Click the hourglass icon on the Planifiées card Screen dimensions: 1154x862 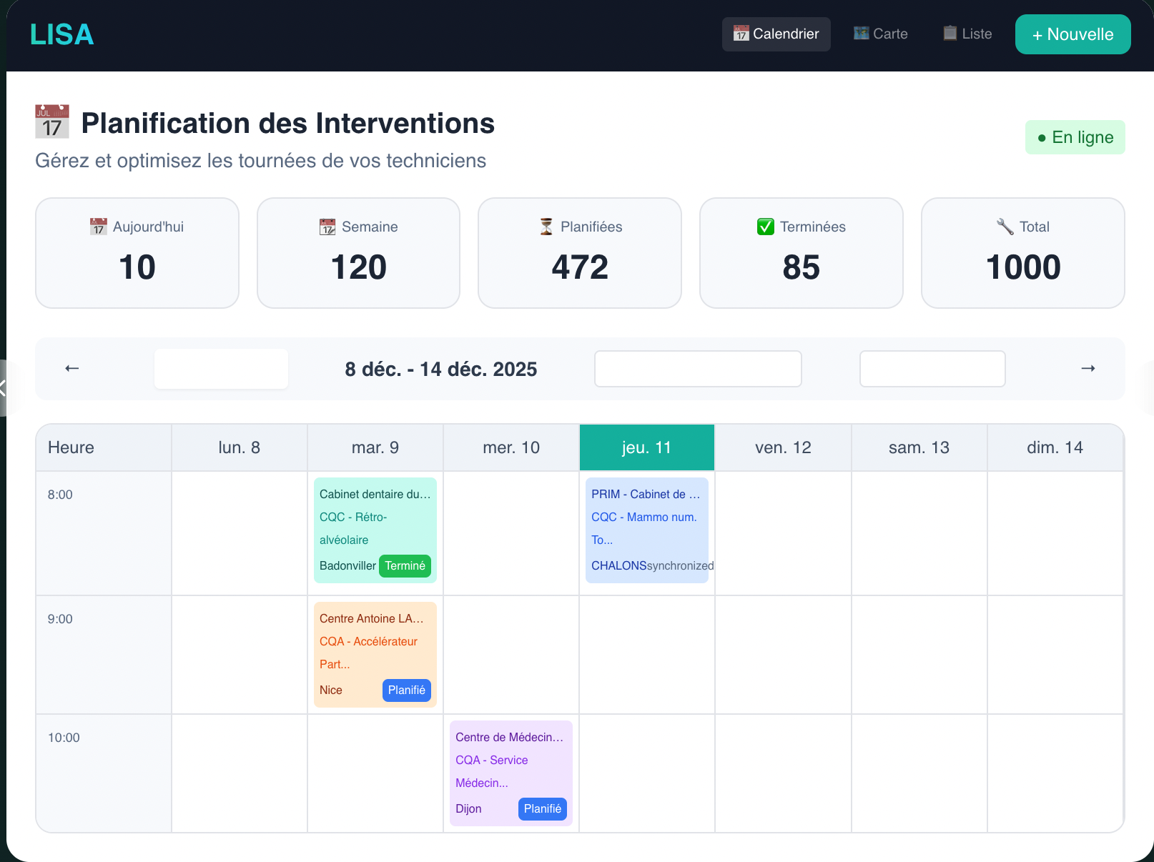tap(545, 227)
